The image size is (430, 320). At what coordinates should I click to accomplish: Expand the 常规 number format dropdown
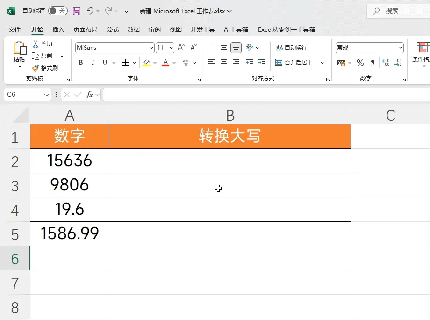coord(401,48)
